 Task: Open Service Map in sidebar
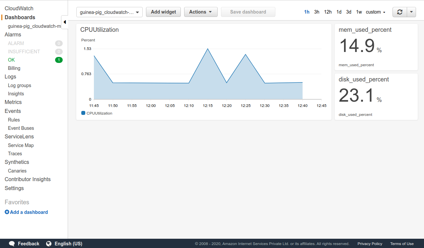pyautogui.click(x=21, y=145)
